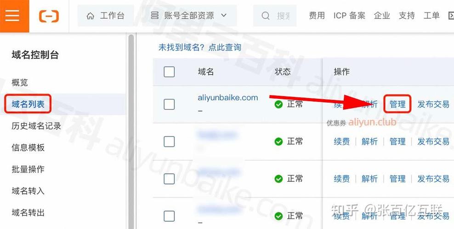Click the Alibaba Cloud logo icon
Screen dimensions: 454x229
click(x=49, y=16)
